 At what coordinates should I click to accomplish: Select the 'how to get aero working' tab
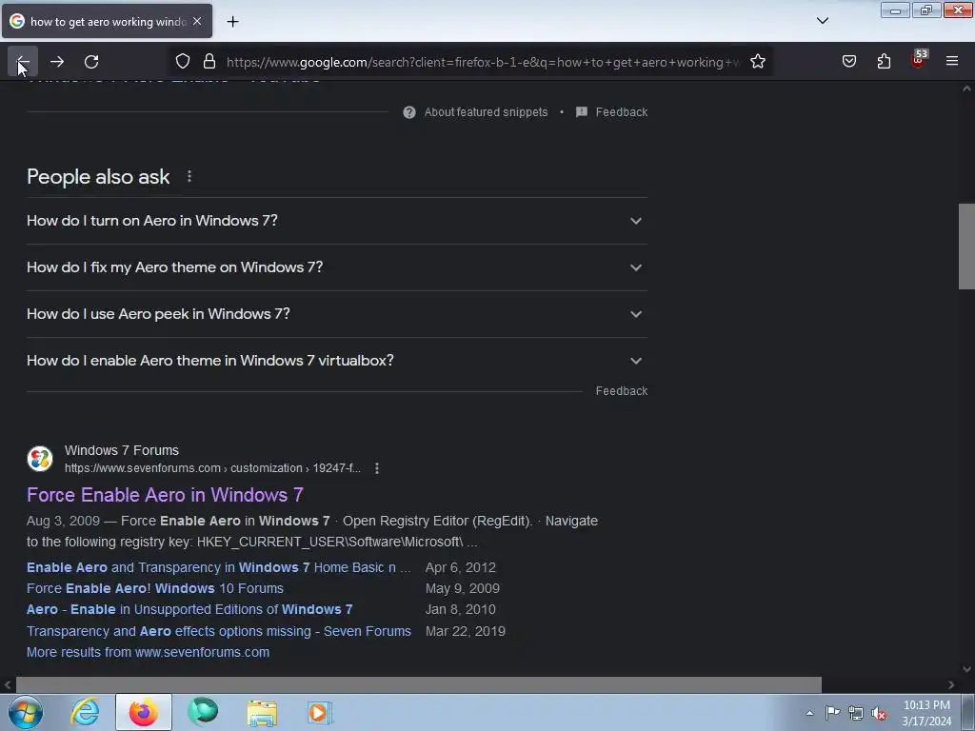click(107, 21)
